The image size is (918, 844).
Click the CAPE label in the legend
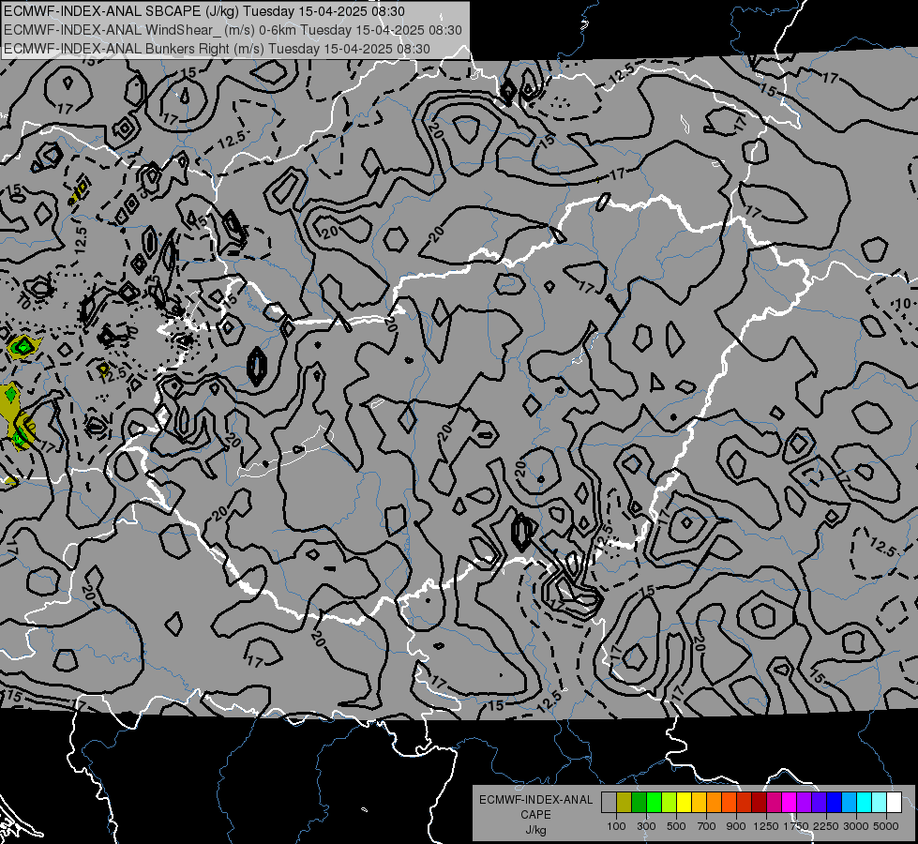coord(535,814)
